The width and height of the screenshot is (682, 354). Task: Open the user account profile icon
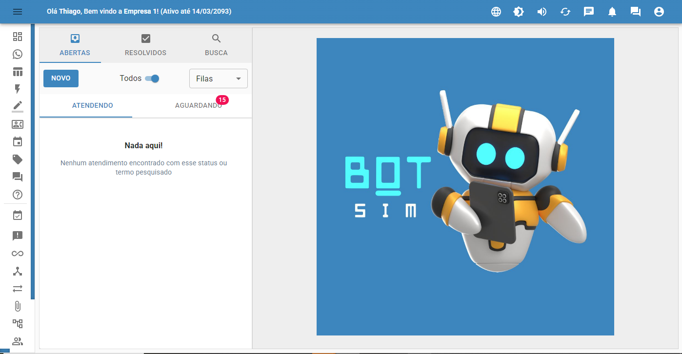[659, 12]
